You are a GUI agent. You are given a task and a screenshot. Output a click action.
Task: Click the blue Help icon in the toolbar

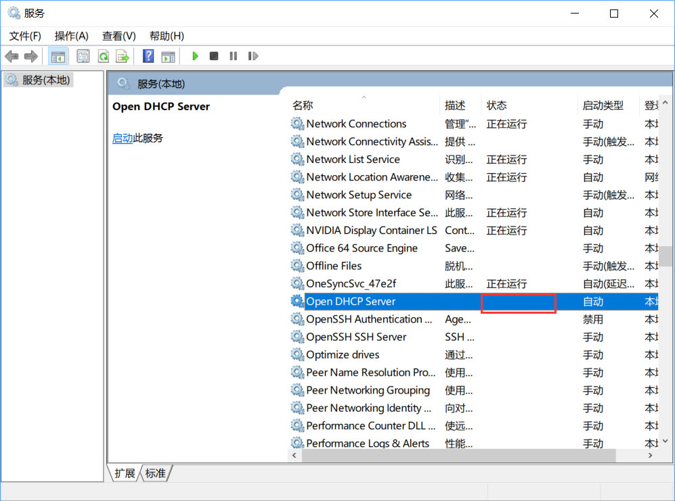coord(148,55)
